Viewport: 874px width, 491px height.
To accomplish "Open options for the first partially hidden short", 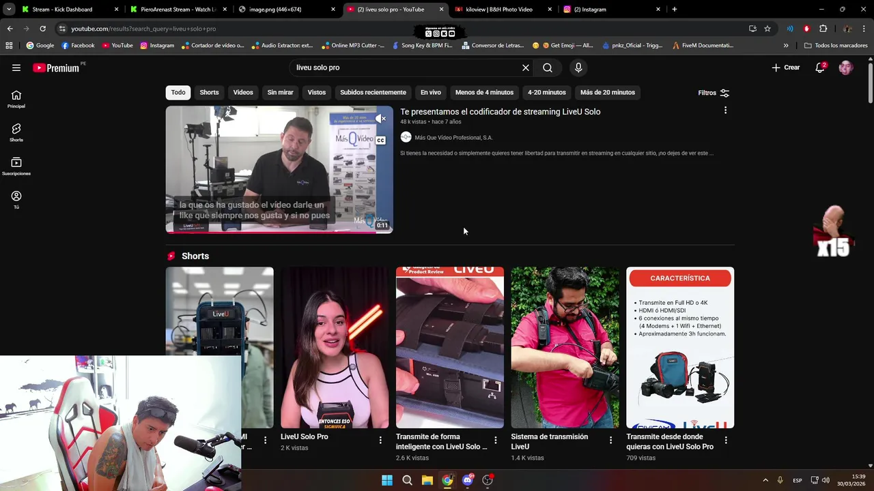I will tap(266, 441).
